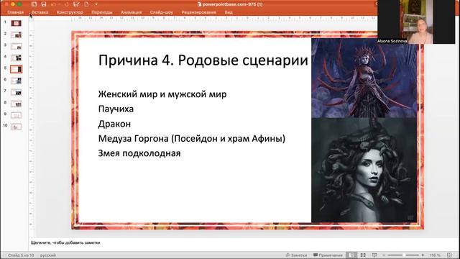Select slide 10 thumbnail

pos(16,127)
